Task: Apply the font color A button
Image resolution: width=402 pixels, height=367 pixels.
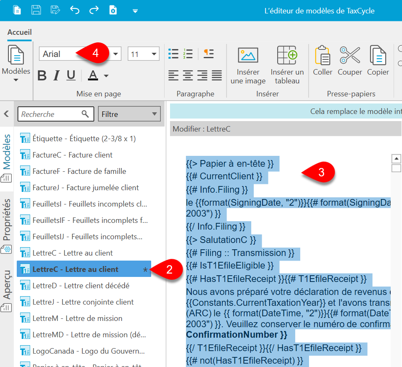Action: point(93,76)
